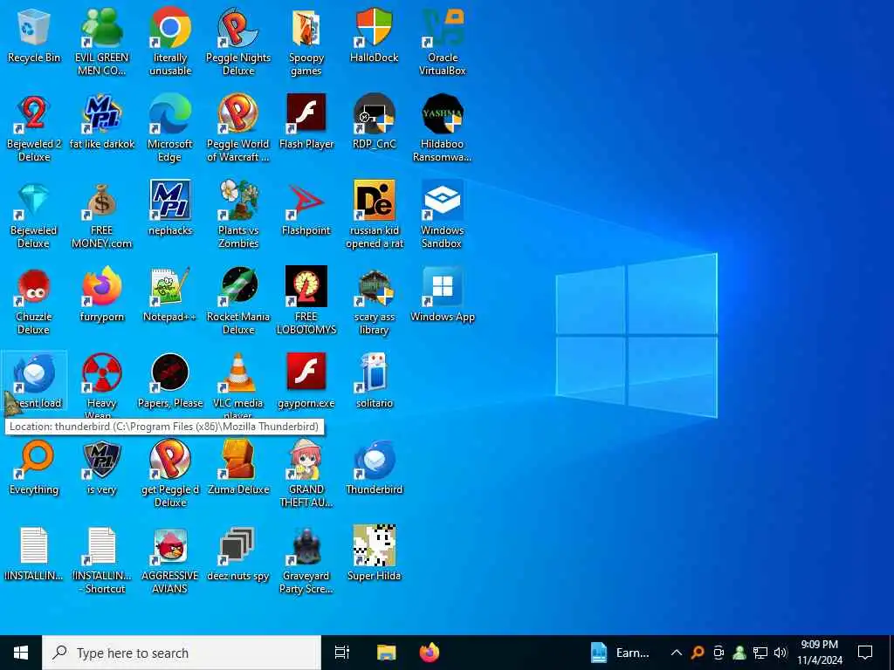Open the Everything search desktop icon
This screenshot has width=894, height=670.
34,468
